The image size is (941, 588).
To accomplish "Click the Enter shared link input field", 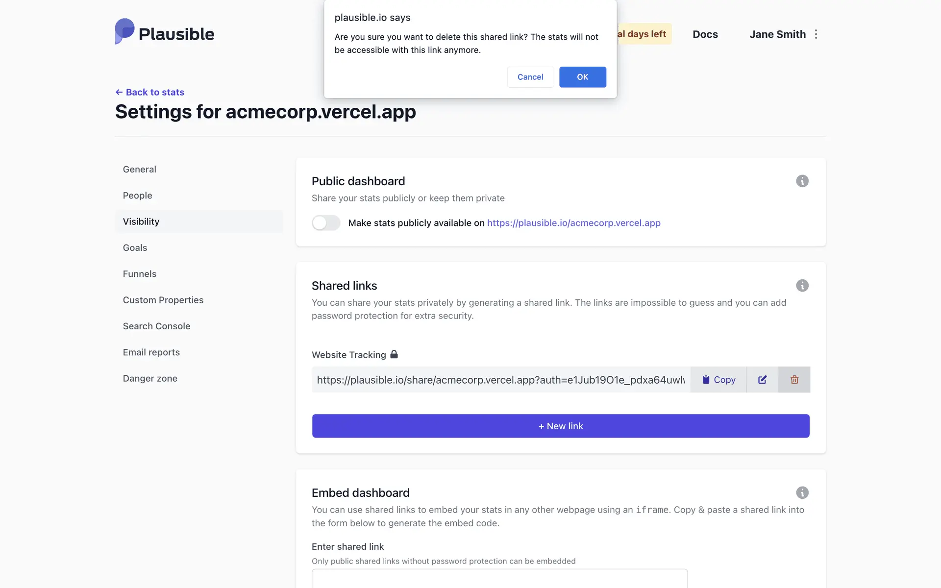I will [499, 579].
